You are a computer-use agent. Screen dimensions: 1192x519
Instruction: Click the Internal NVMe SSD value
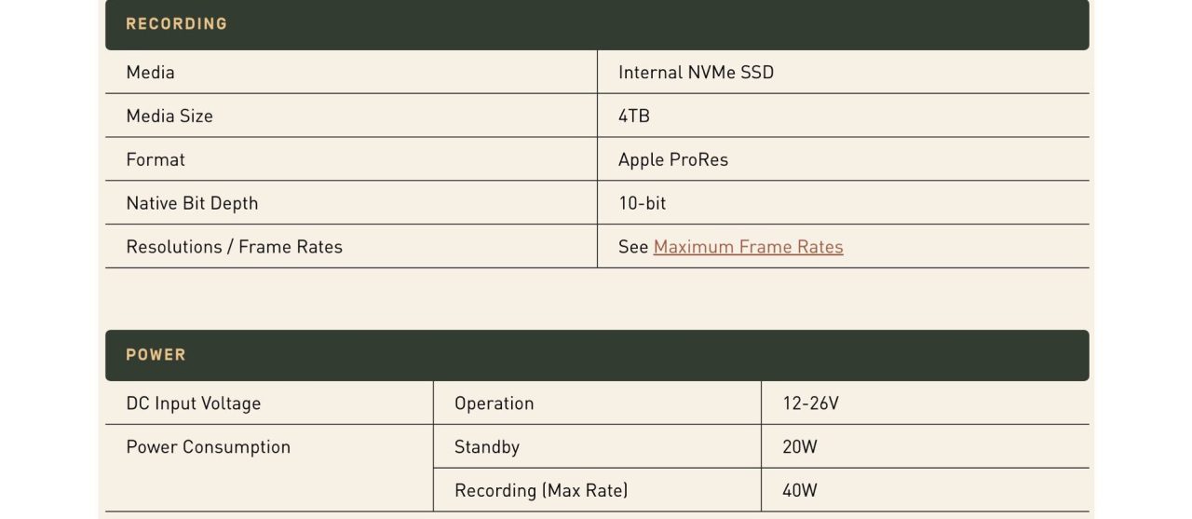coord(696,73)
